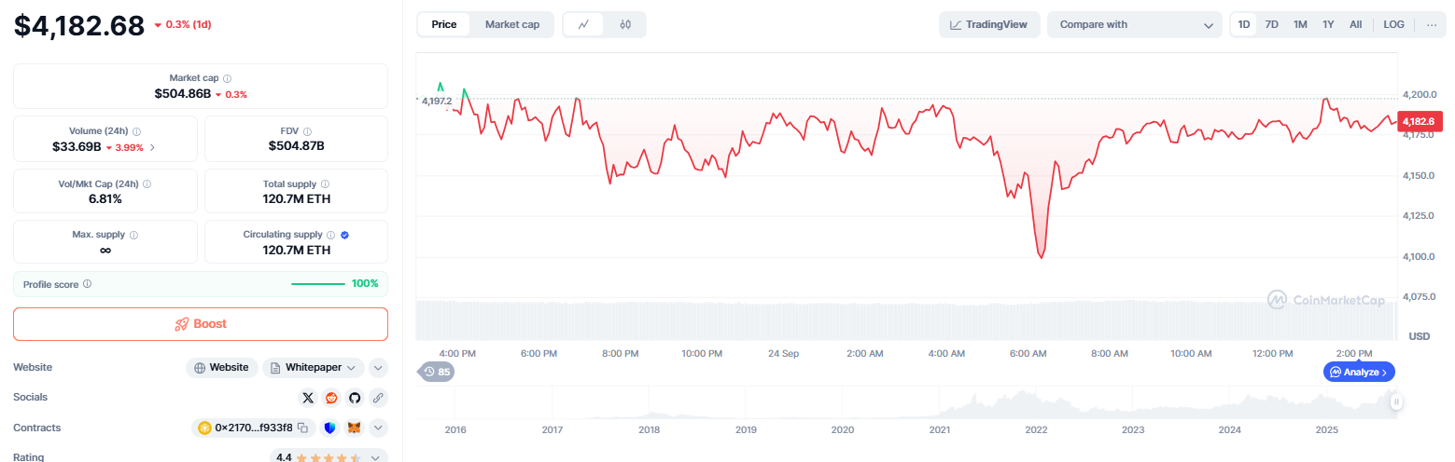1455x462 pixels.
Task: Open the GitHub social link
Action: point(355,398)
